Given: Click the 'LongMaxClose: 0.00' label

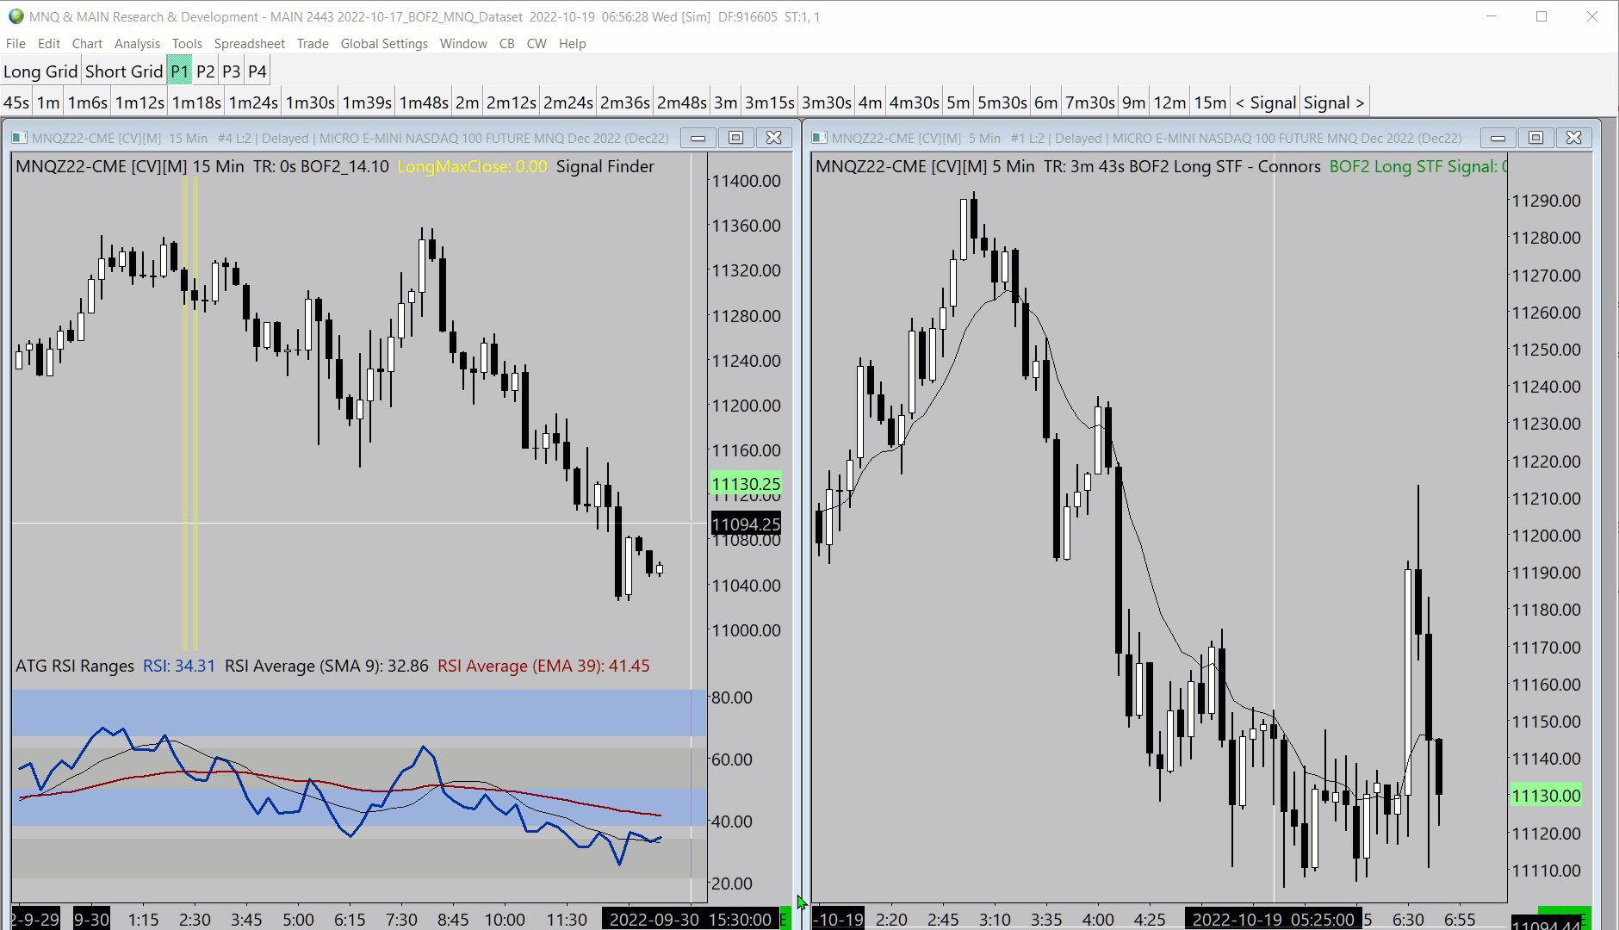Looking at the screenshot, I should 472,166.
